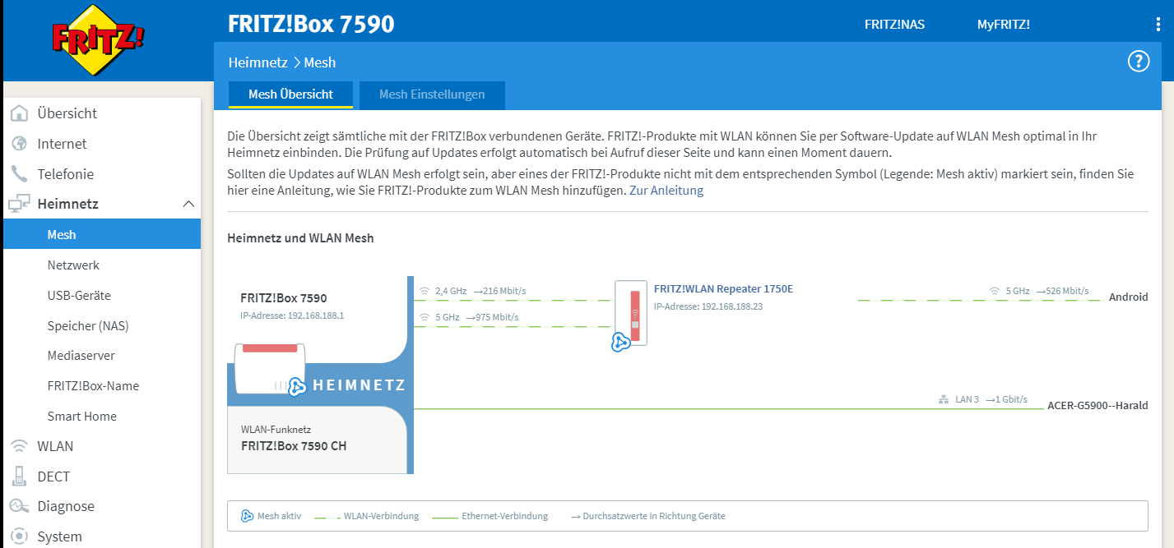Open FRITZ!NAS from the header

coord(894,25)
